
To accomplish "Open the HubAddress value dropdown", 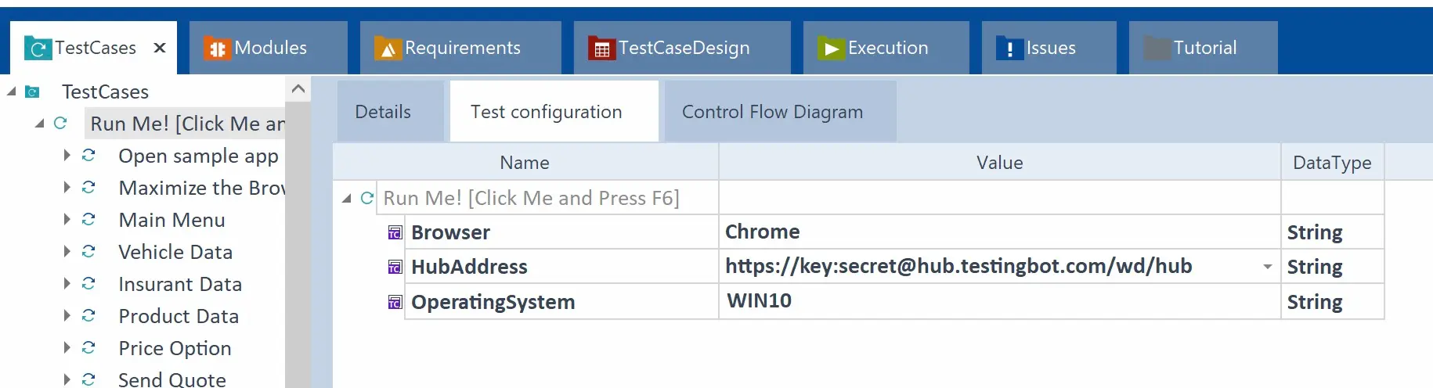I will pyautogui.click(x=1267, y=267).
